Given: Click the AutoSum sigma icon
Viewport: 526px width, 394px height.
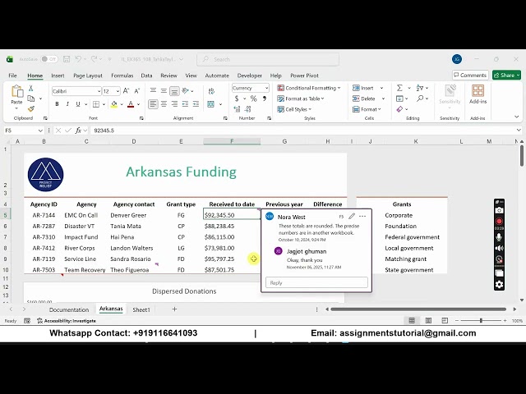Looking at the screenshot, I should [x=399, y=88].
